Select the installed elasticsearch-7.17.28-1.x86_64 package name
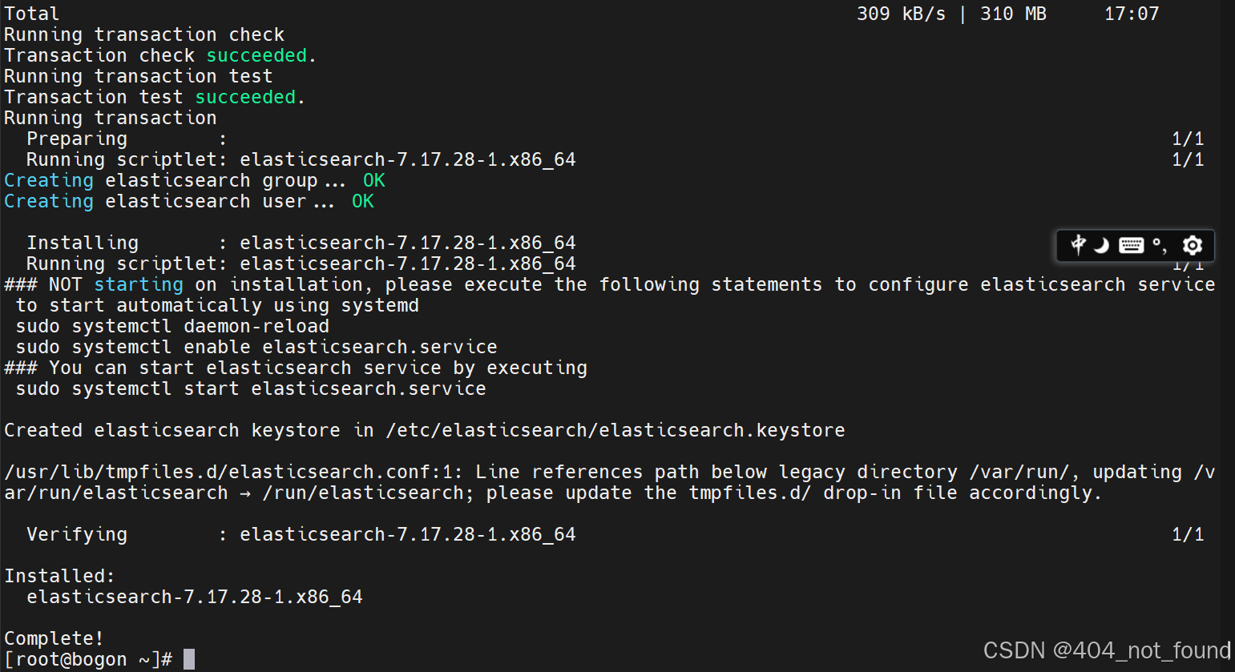The width and height of the screenshot is (1235, 672). [194, 596]
